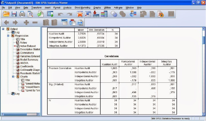Click the plus Expand icon in the toolbar

[x=26, y=22]
